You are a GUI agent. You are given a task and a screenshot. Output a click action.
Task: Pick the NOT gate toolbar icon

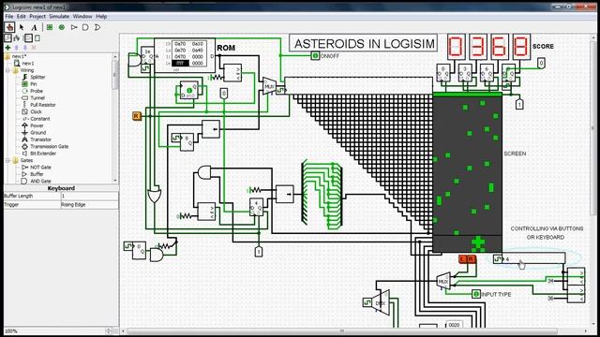click(74, 27)
